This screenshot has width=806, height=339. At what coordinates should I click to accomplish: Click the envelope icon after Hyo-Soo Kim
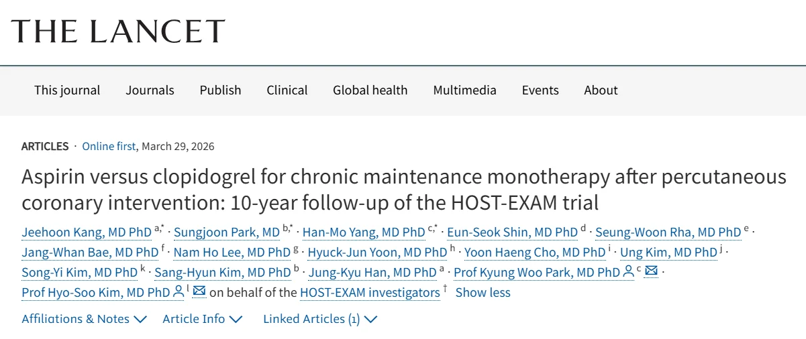(199, 292)
